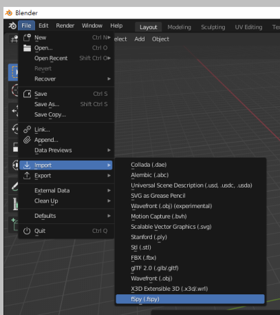Click the Link chain icon
This screenshot has width=280, height=315.
pyautogui.click(x=27, y=130)
